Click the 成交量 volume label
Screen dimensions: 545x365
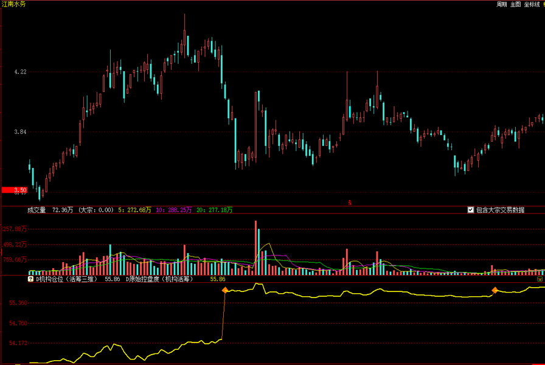pyautogui.click(x=36, y=210)
